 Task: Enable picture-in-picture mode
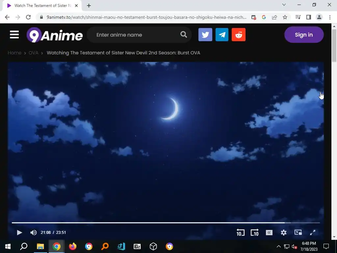click(298, 232)
